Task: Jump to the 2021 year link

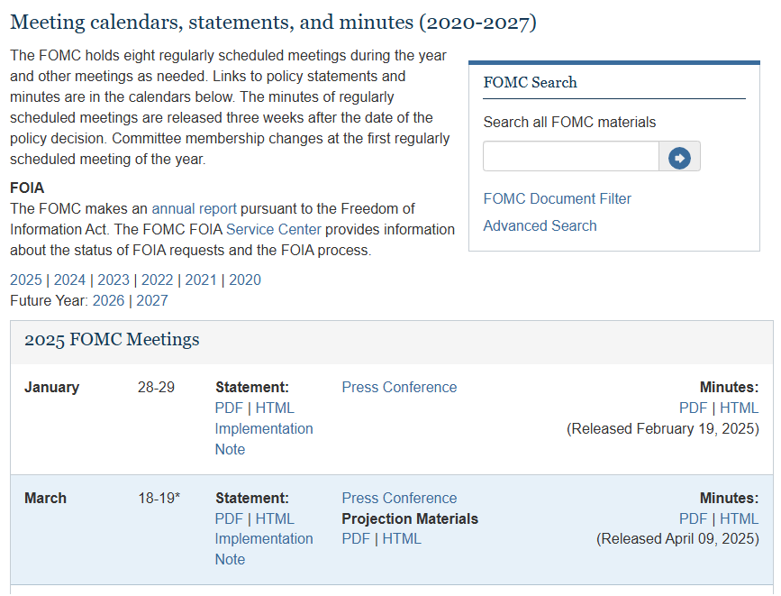Action: click(x=201, y=280)
